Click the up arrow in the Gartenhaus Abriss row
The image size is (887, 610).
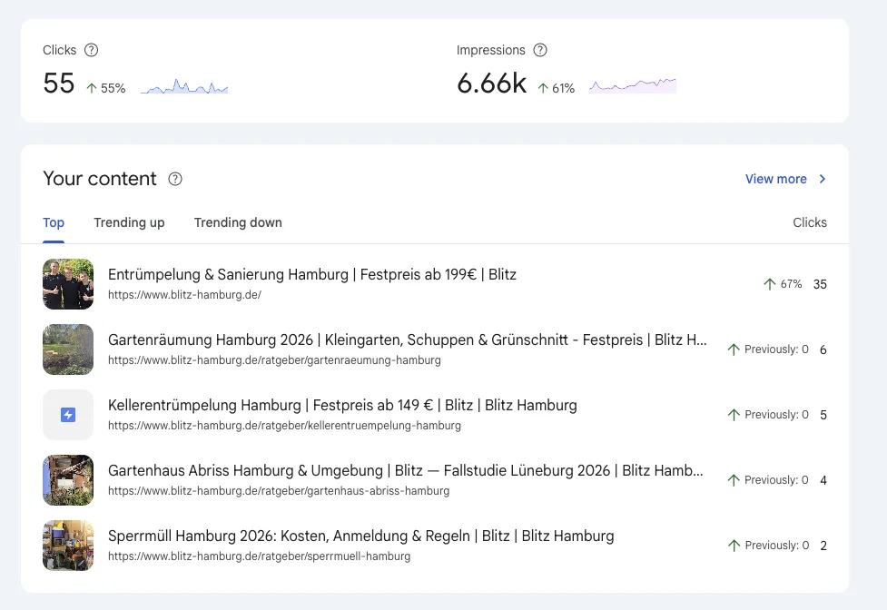[x=734, y=480]
